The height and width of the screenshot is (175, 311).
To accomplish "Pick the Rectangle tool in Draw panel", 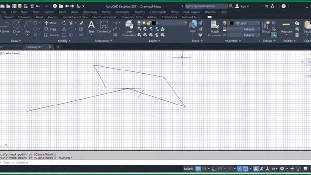I will click(x=35, y=23).
